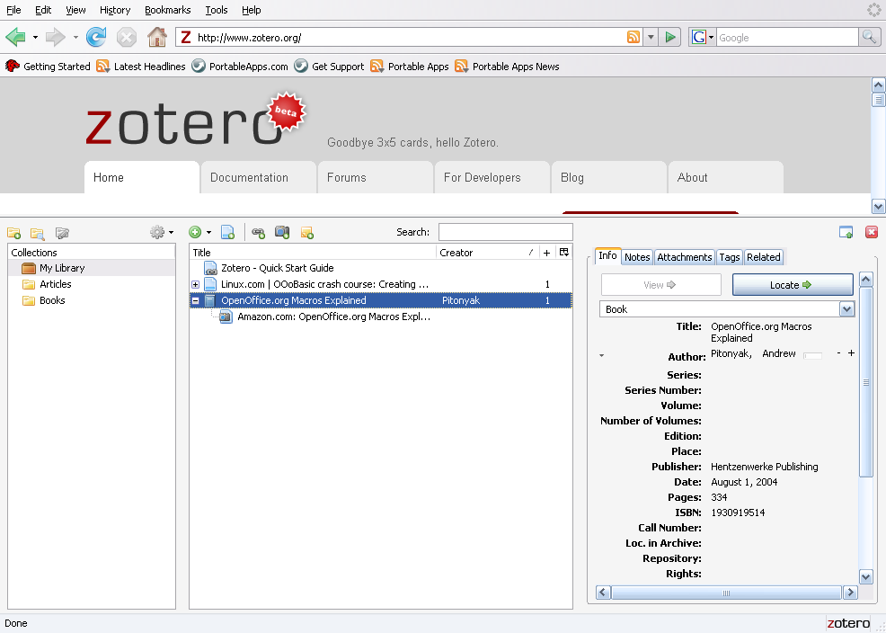Expand the Linux.com OOoBasic crash course item

[195, 284]
